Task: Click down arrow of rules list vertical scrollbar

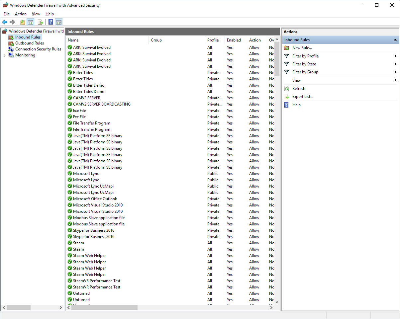Action: 277,302
